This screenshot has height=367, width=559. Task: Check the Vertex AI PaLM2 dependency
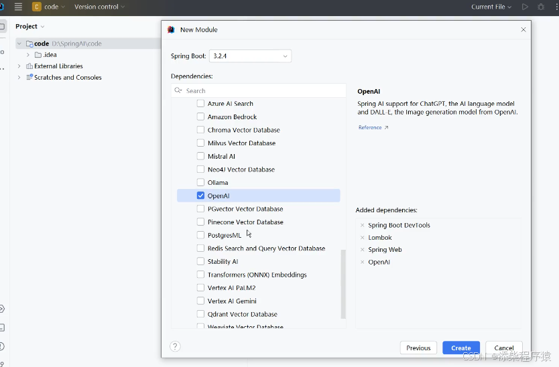200,288
